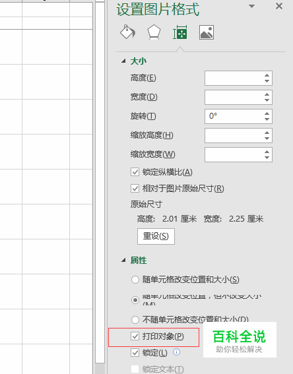
Task: Collapse the 属性 section
Action: pyautogui.click(x=123, y=261)
